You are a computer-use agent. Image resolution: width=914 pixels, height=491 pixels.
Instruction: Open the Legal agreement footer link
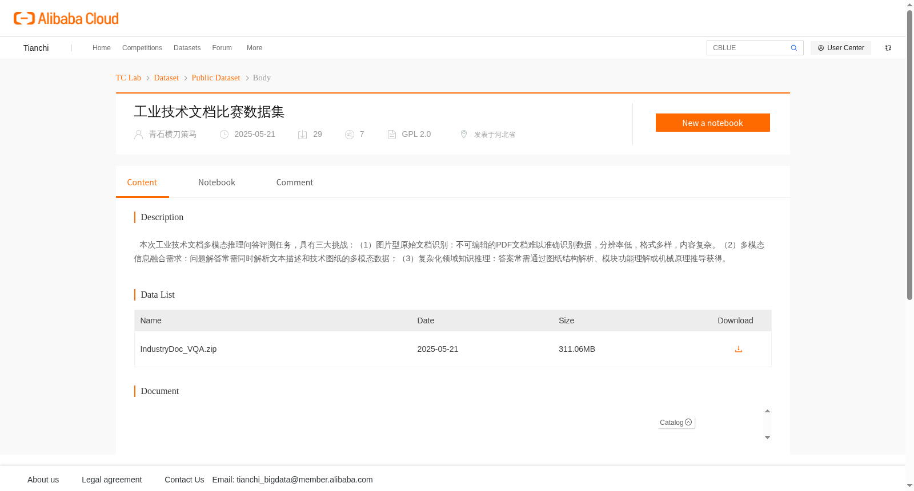(112, 480)
